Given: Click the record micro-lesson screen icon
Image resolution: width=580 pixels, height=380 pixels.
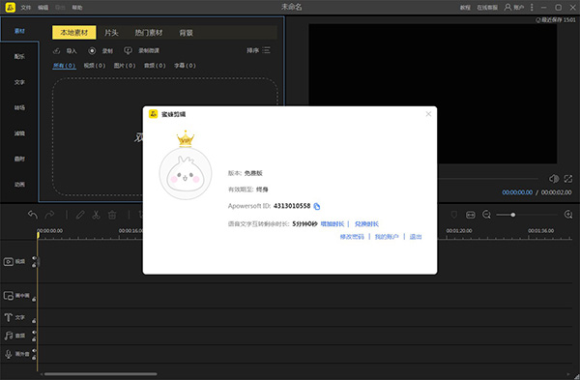Looking at the screenshot, I should pos(128,50).
